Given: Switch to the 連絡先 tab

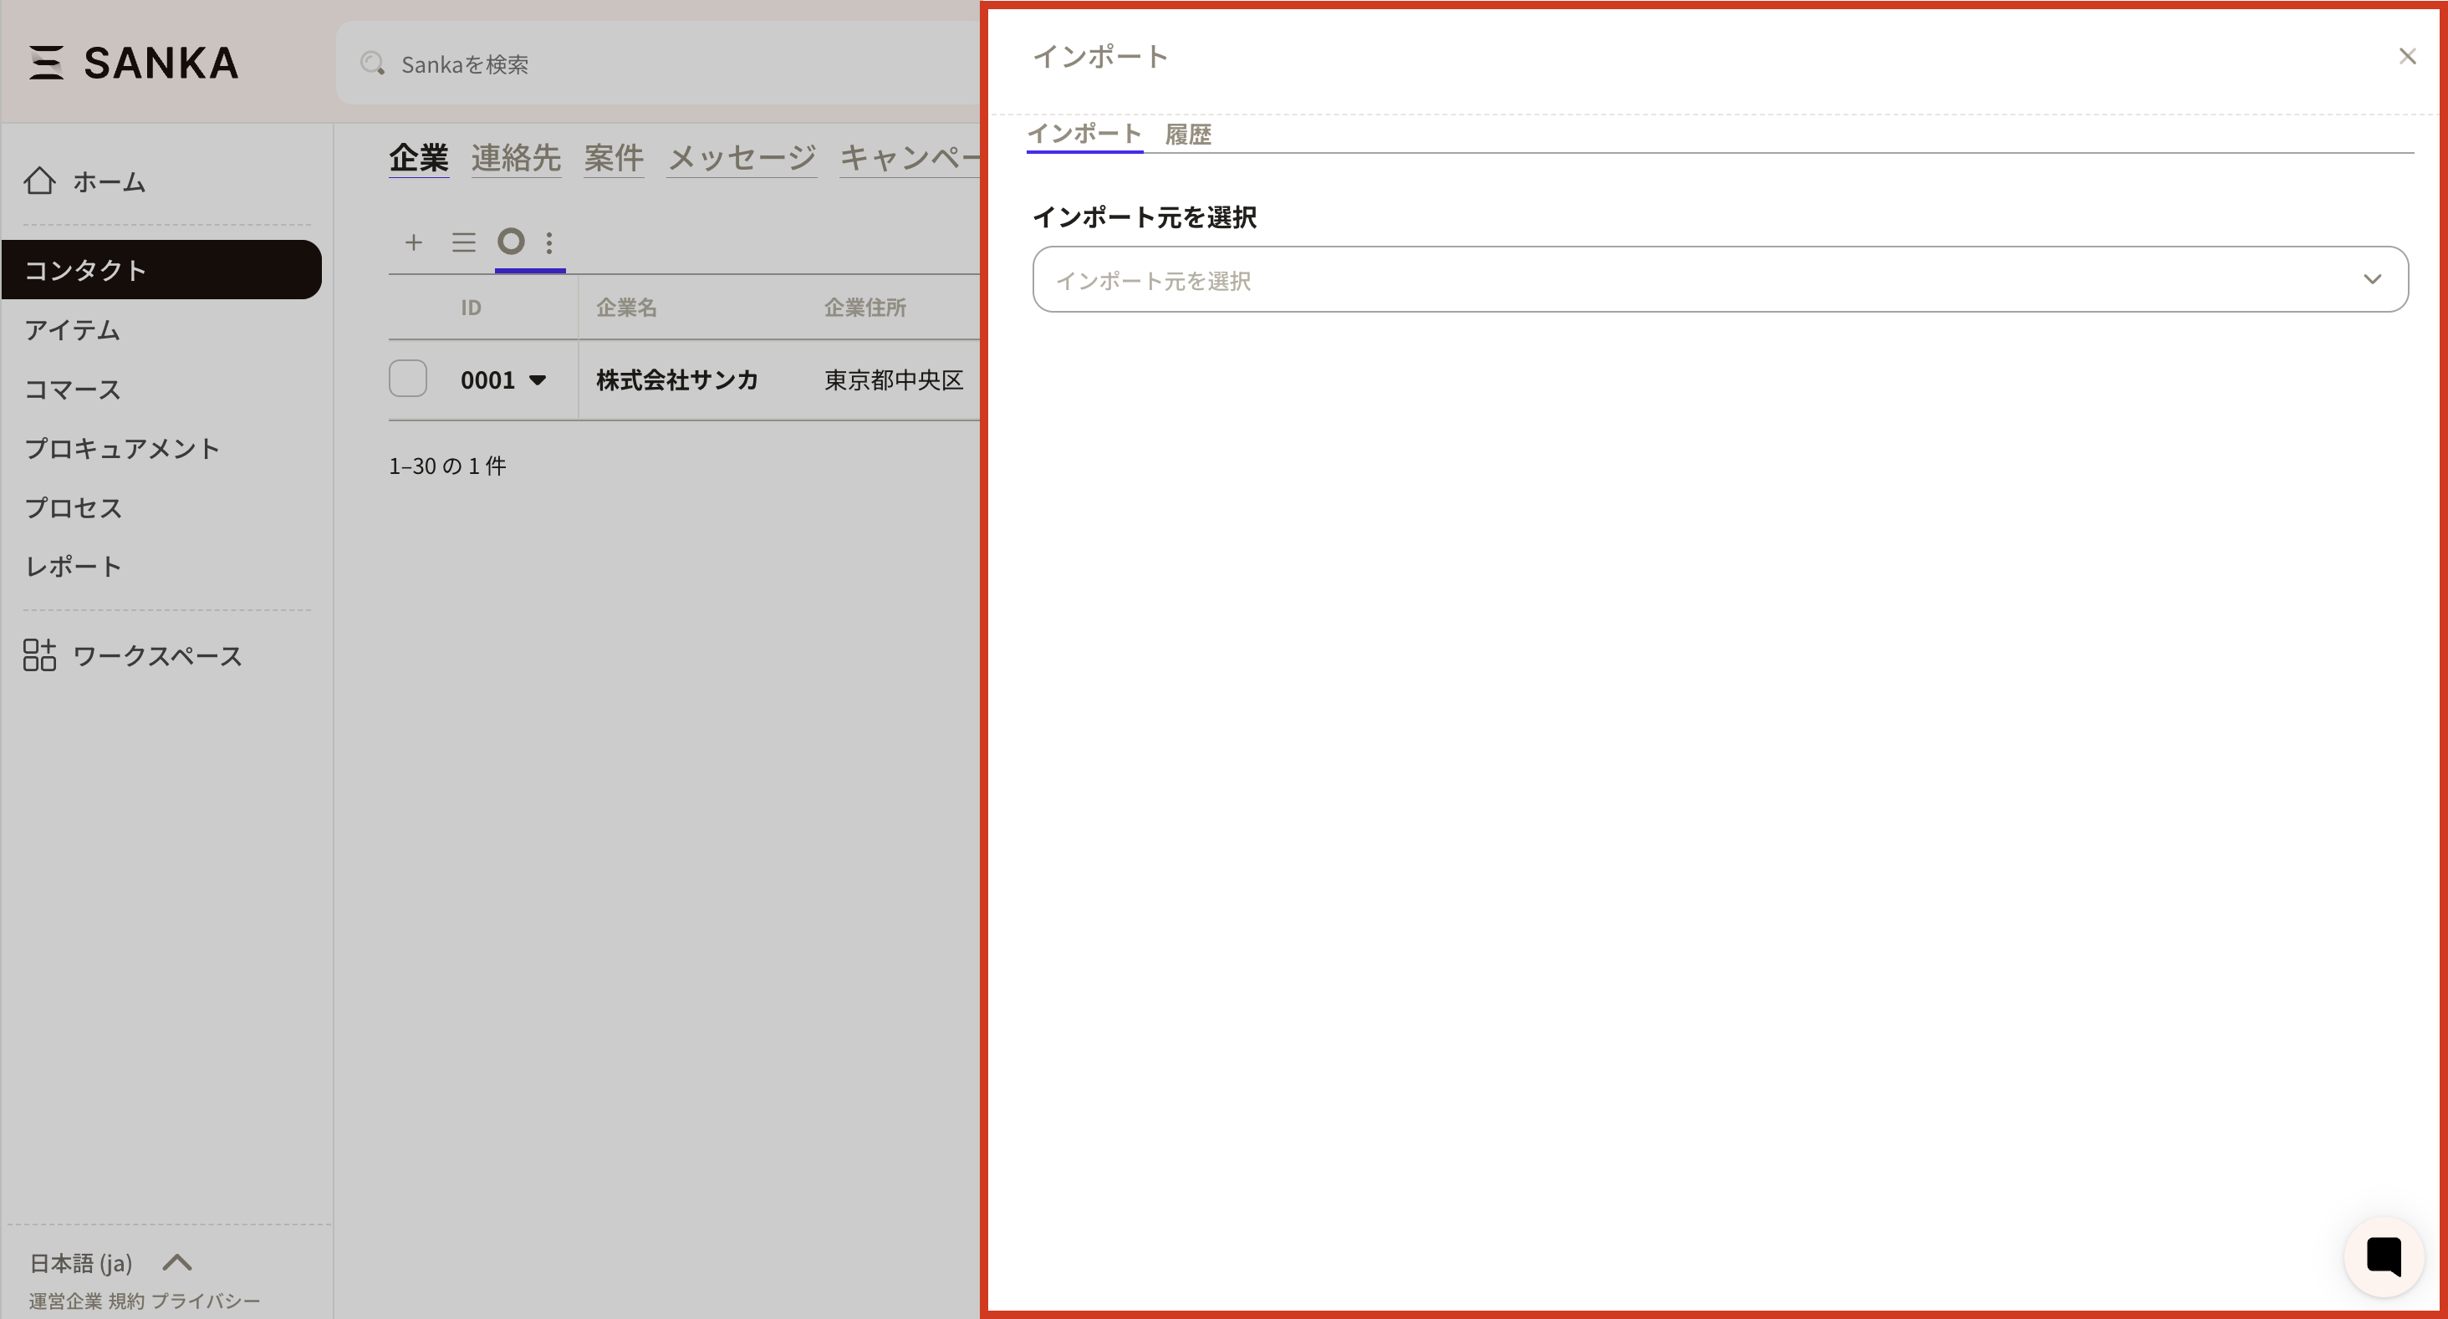Looking at the screenshot, I should 516,158.
